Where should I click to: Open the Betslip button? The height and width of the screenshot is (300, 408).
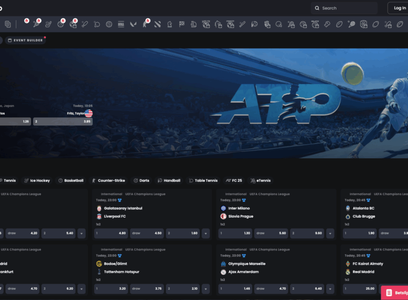pyautogui.click(x=394, y=293)
